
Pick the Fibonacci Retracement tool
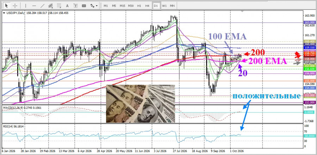point(59,6)
